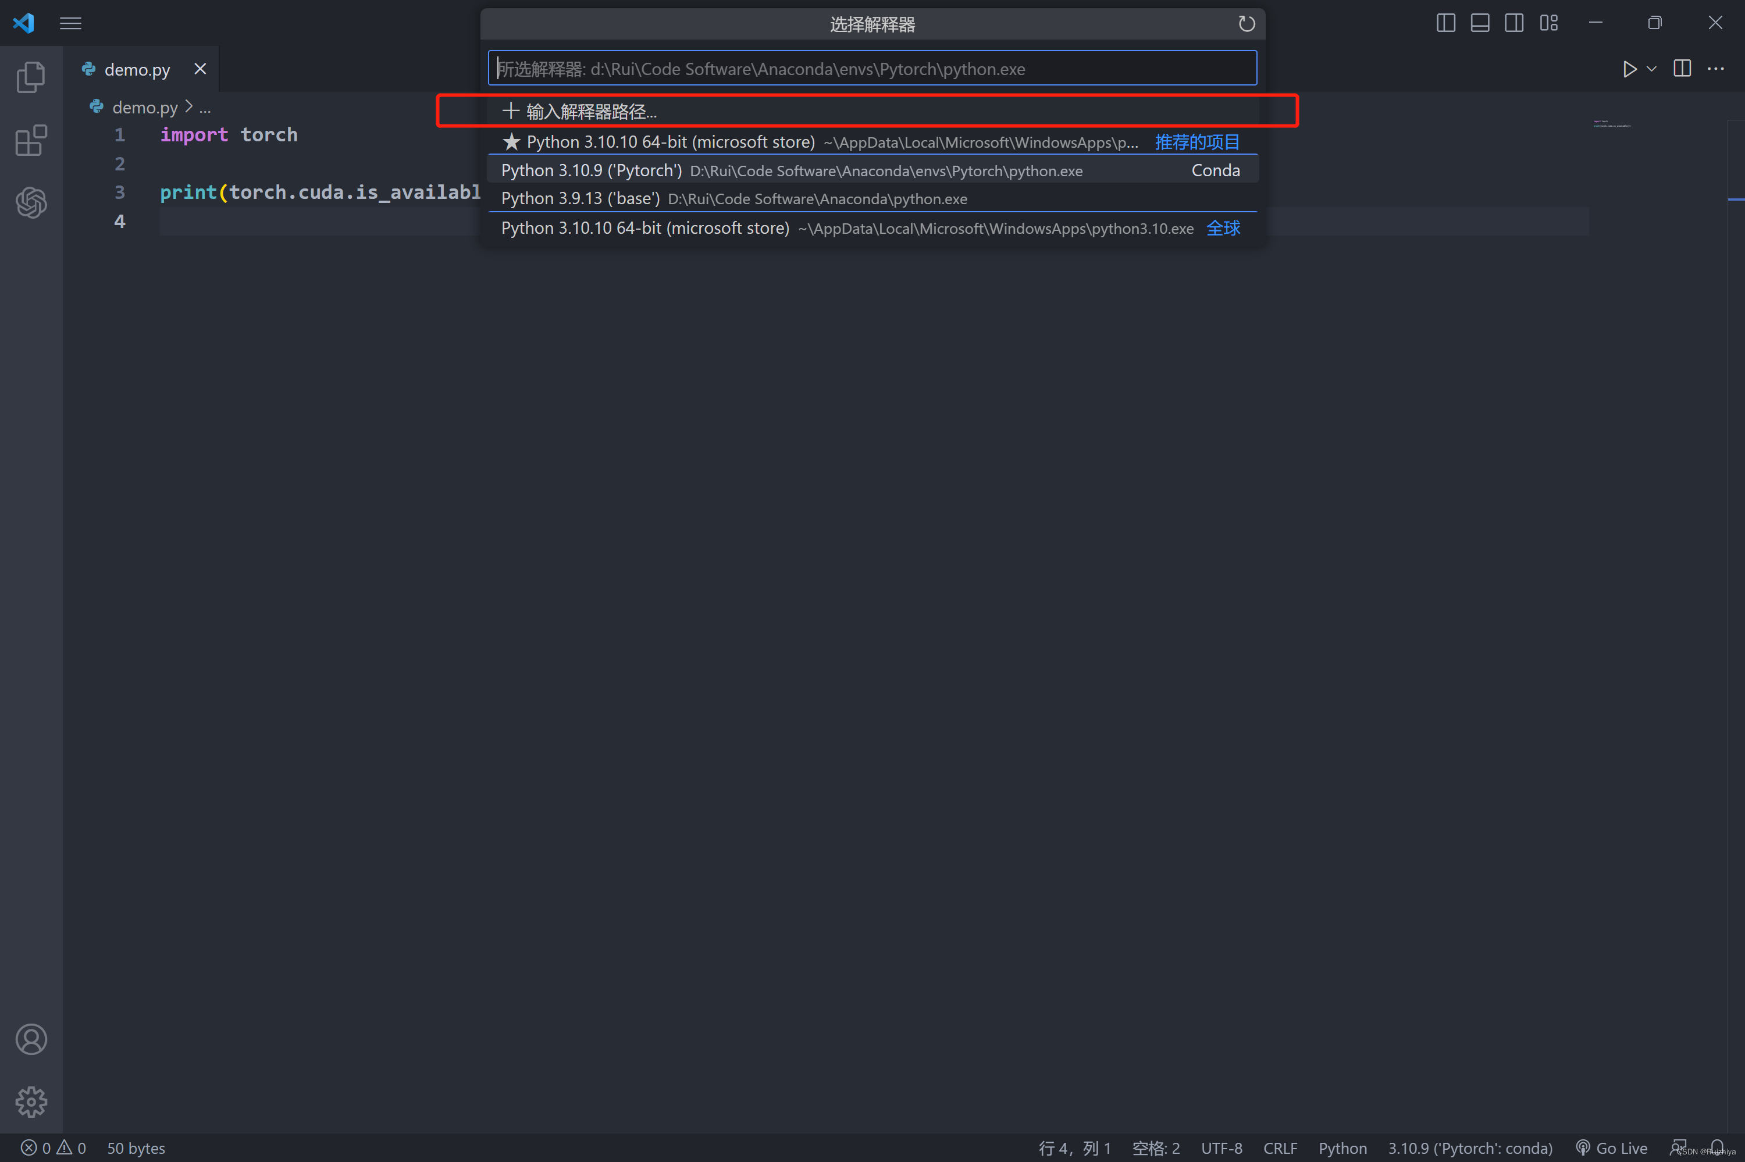Click the 50 bytes file size indicator
Image resolution: width=1745 pixels, height=1162 pixels.
(x=136, y=1148)
